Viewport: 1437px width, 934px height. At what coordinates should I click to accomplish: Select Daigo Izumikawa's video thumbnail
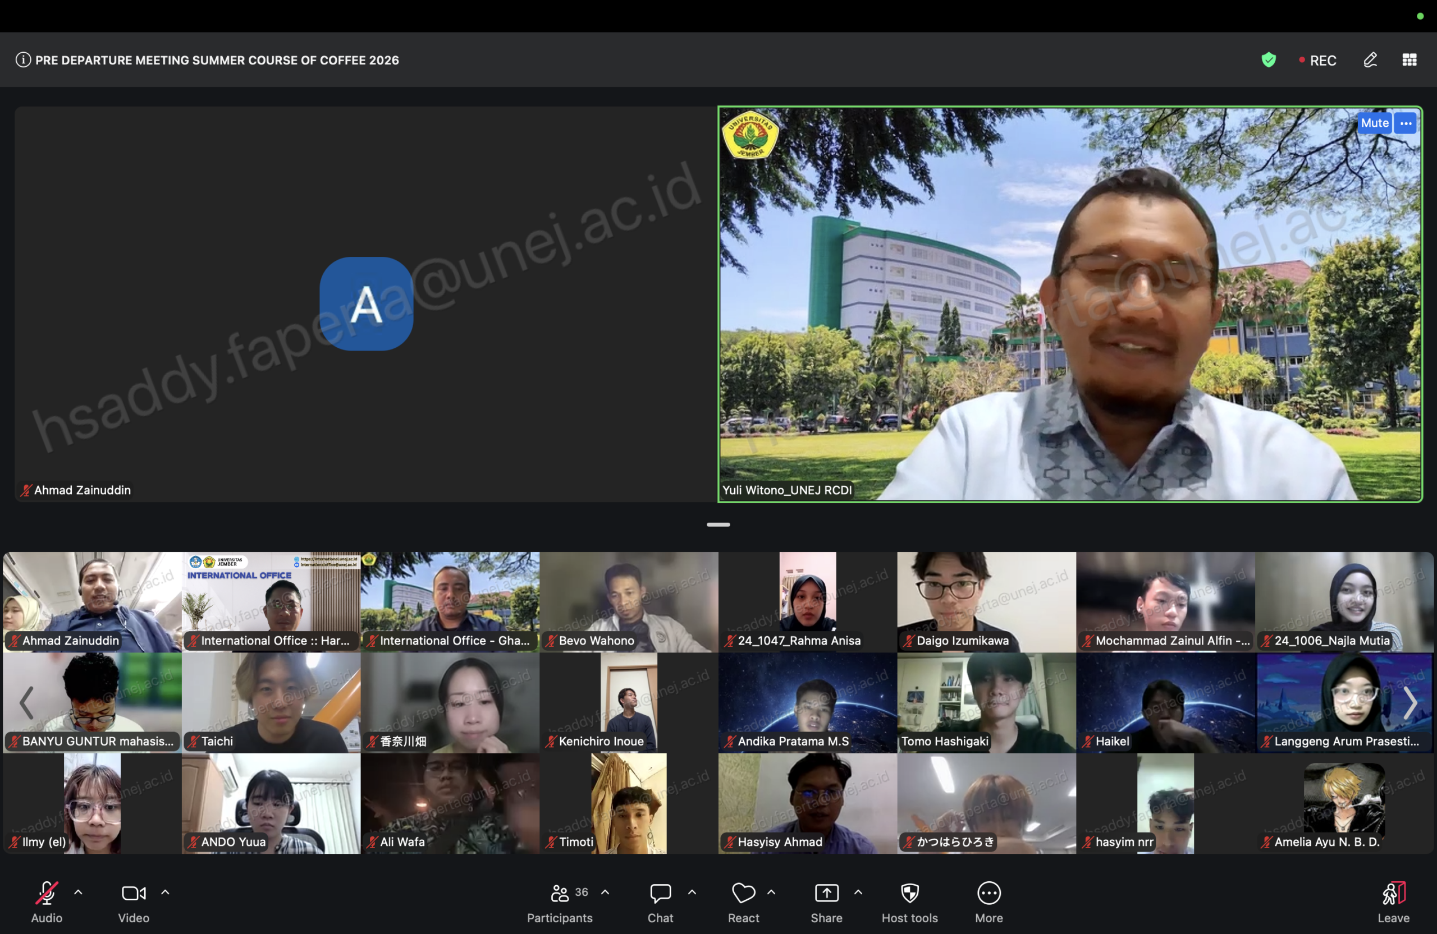987,601
